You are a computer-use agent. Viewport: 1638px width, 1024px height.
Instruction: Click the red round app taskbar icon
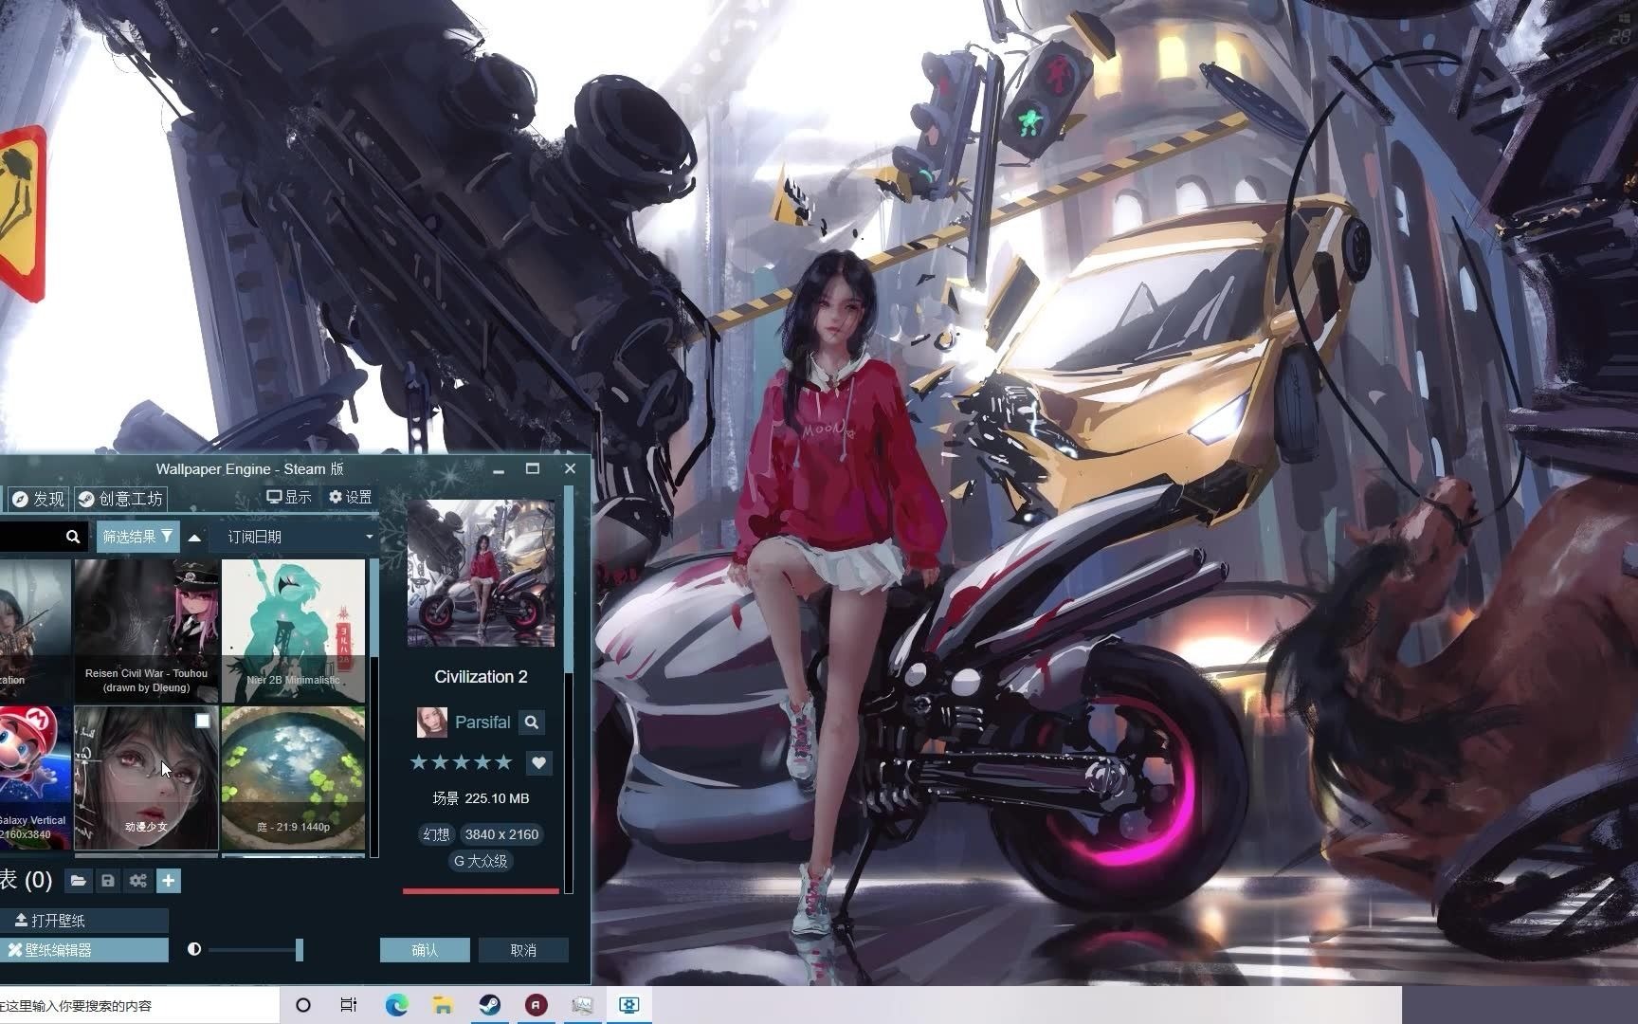(536, 1005)
